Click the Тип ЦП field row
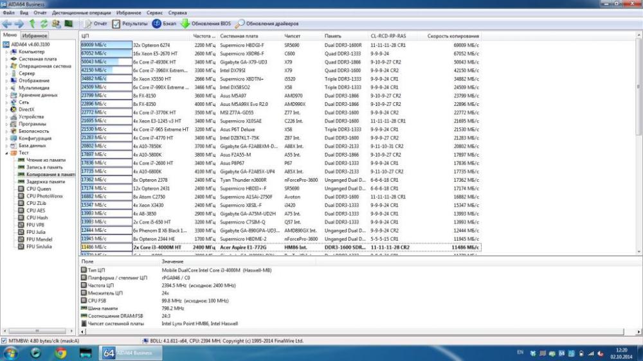This screenshot has height=361, width=643. pyautogui.click(x=176, y=270)
